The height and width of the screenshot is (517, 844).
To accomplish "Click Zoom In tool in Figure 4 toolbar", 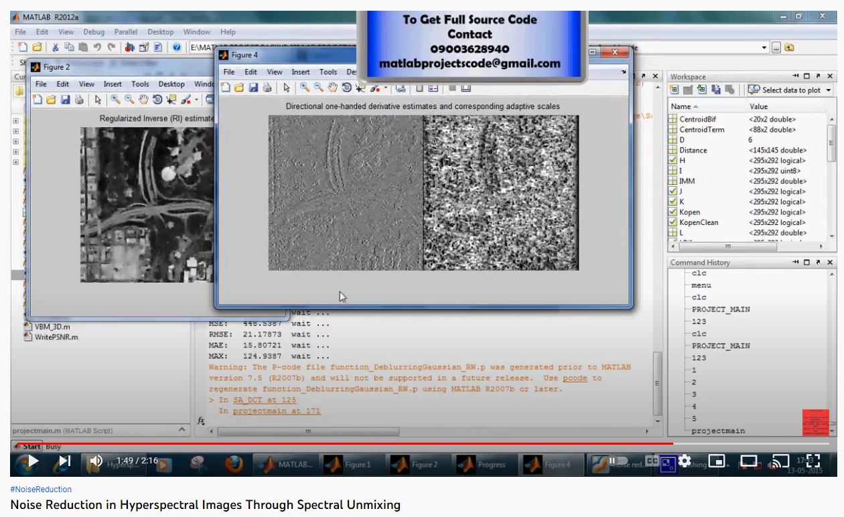I will pos(305,88).
